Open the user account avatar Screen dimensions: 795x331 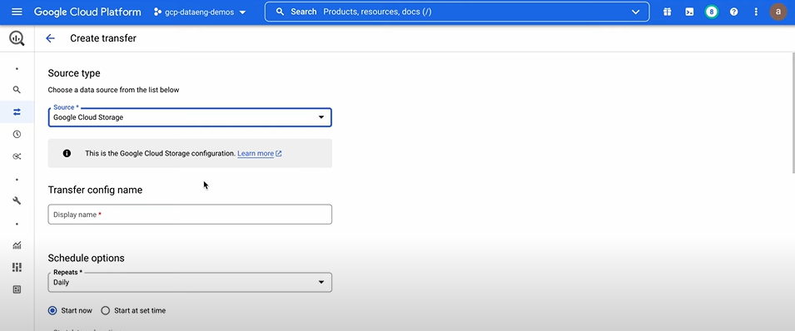tap(778, 12)
